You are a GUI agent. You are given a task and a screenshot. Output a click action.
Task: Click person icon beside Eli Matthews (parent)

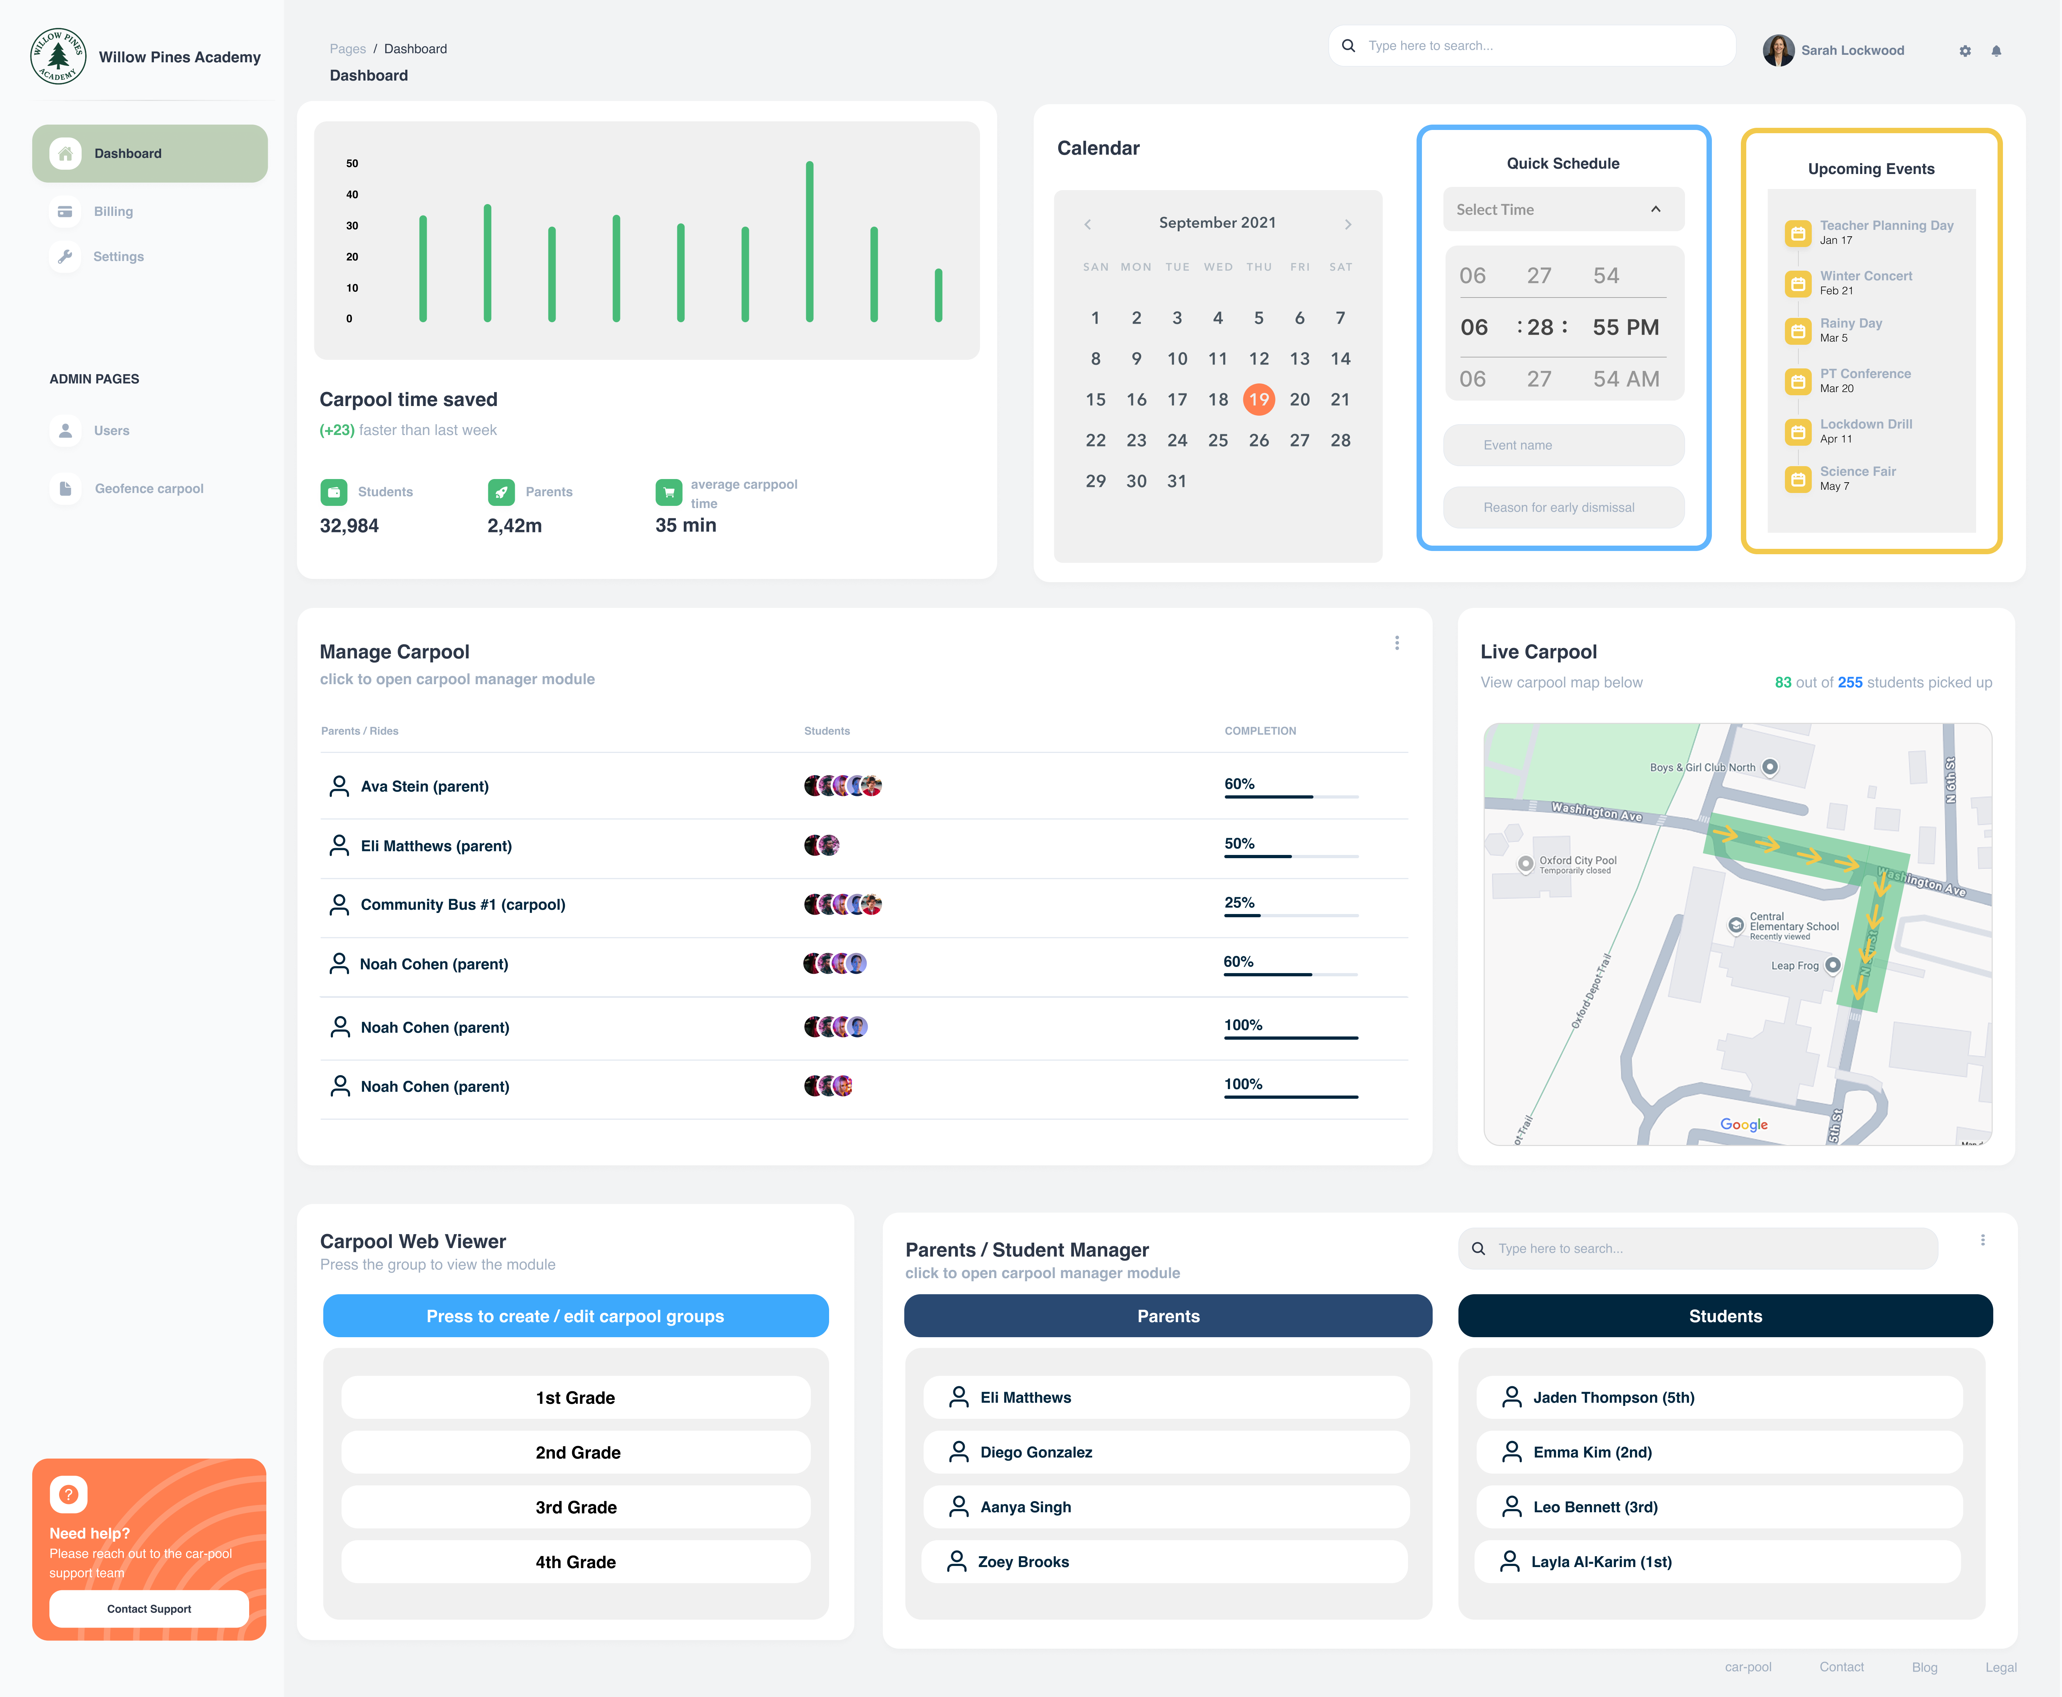339,846
